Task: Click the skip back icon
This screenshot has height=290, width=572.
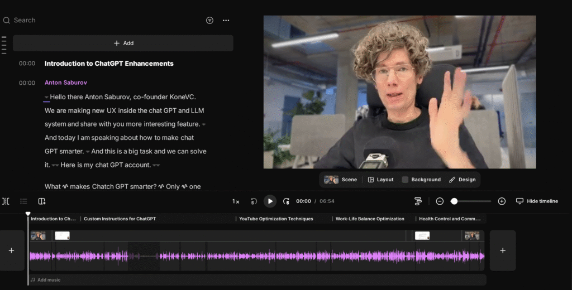Action: 254,201
